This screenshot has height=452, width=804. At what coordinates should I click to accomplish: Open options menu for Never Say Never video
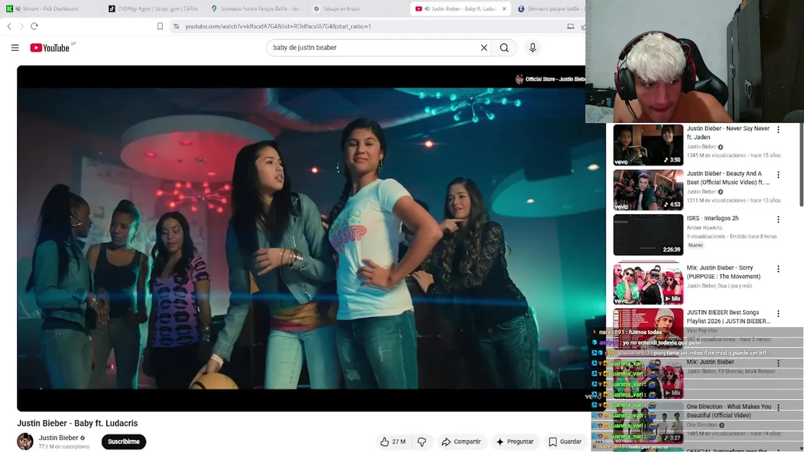pyautogui.click(x=778, y=129)
